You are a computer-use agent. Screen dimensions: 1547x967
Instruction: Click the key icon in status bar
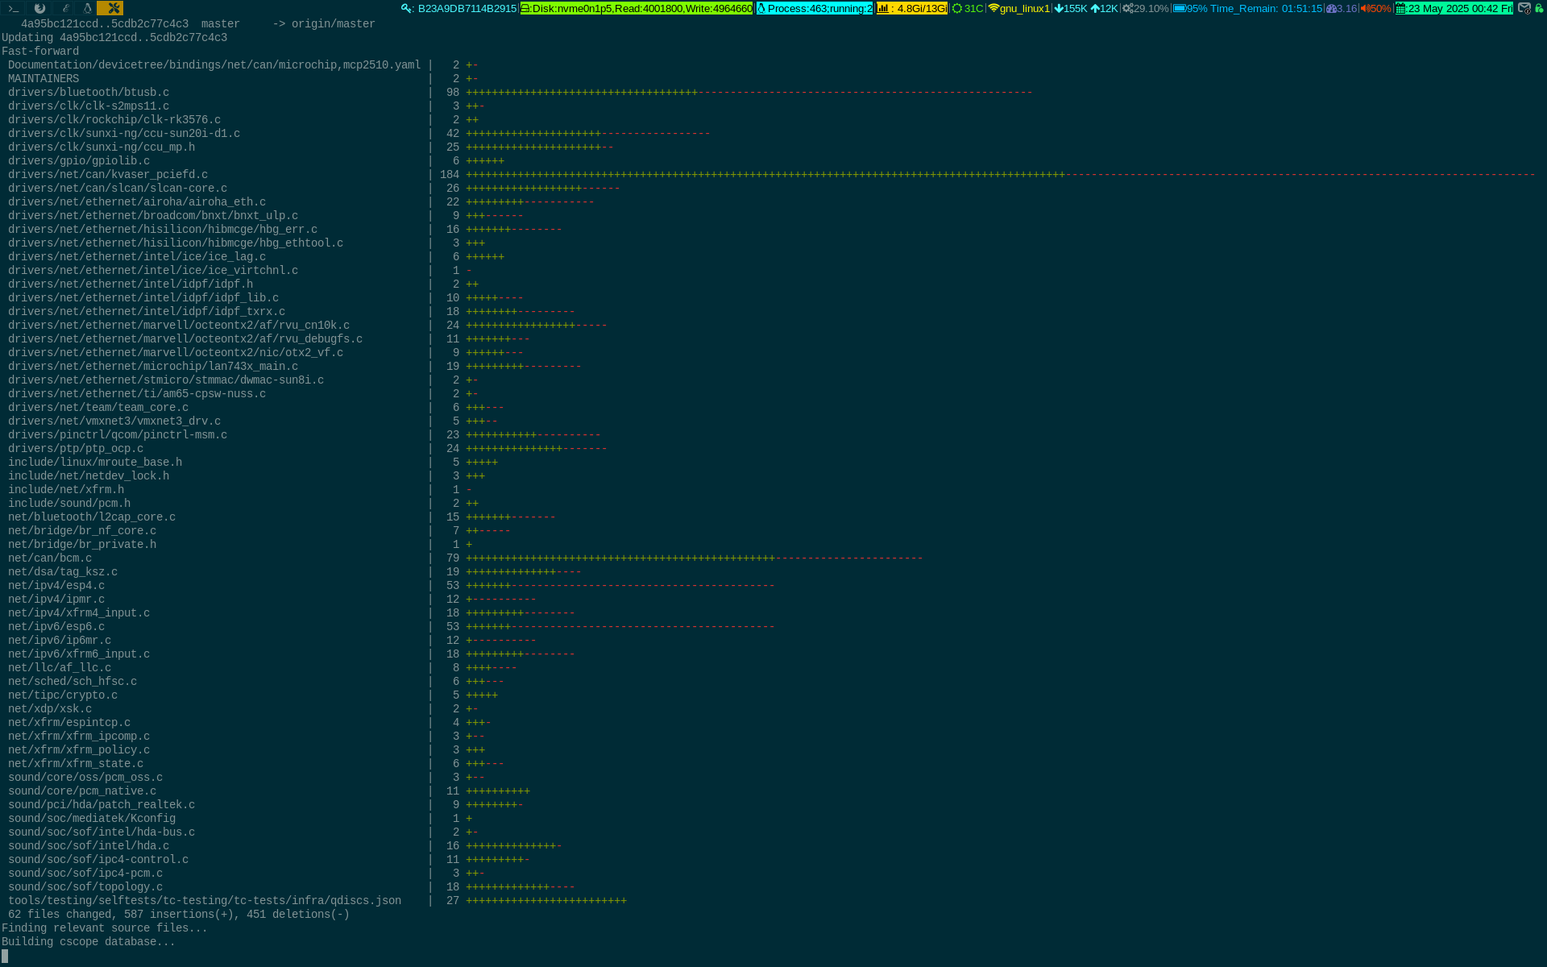pos(407,8)
